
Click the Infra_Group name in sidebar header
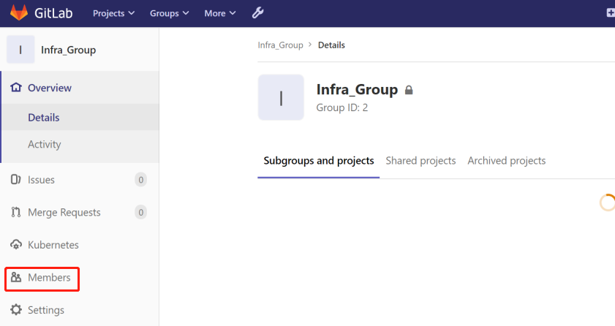68,50
